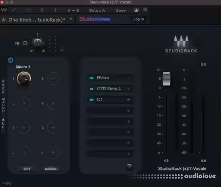
Task: Click the small icon right of the input meters
Action: pyautogui.click(x=62, y=49)
